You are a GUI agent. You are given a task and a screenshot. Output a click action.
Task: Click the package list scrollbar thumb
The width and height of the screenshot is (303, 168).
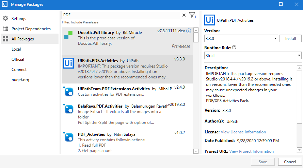tap(196, 38)
